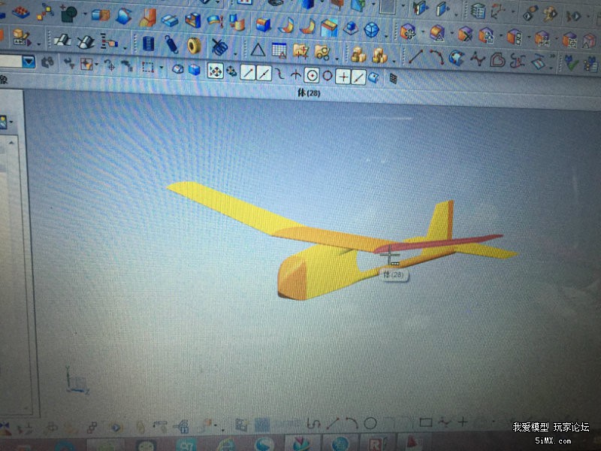The width and height of the screenshot is (601, 451).
Task: Click the green check Finish Sketch icon
Action: coord(571,62)
